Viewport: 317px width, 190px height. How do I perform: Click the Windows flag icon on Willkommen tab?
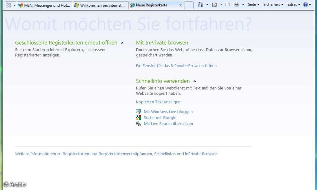[77, 5]
